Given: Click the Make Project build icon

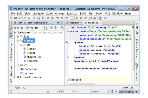Looking at the screenshot, I should 67,18.
